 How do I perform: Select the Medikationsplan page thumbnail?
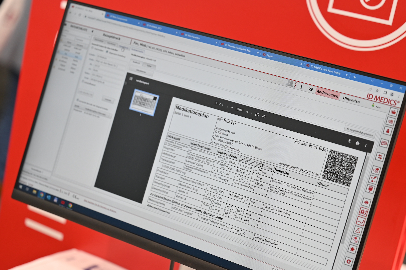coord(144,103)
